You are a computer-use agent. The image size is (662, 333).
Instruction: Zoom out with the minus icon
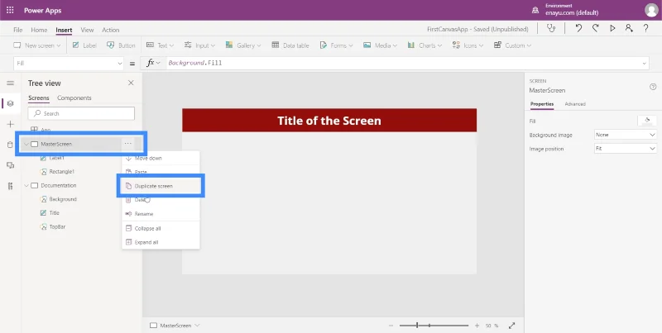click(391, 326)
